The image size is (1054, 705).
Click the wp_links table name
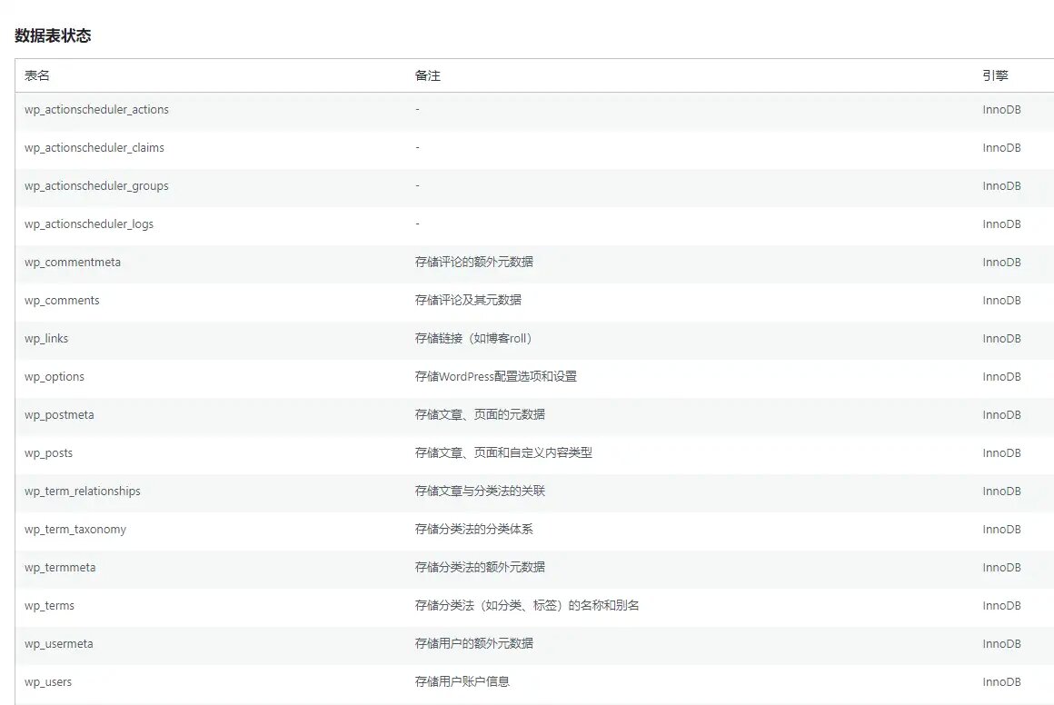click(46, 338)
